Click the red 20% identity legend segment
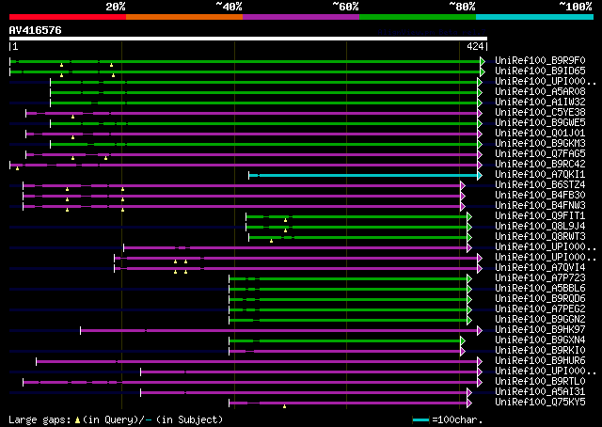 (x=68, y=17)
